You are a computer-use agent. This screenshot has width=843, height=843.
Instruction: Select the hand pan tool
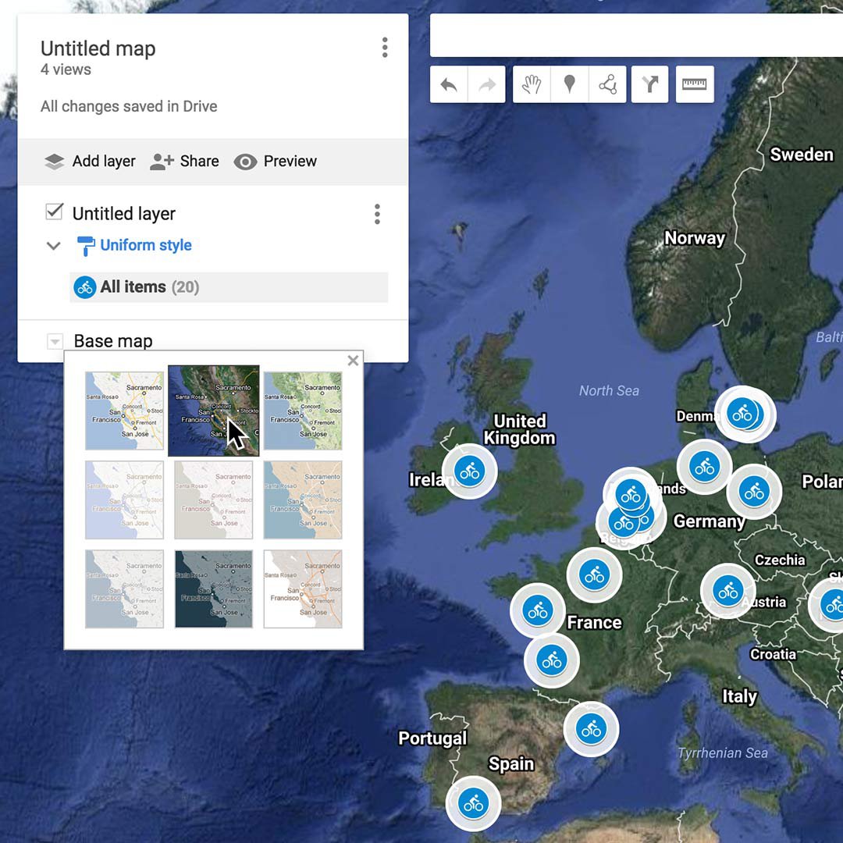(x=532, y=84)
